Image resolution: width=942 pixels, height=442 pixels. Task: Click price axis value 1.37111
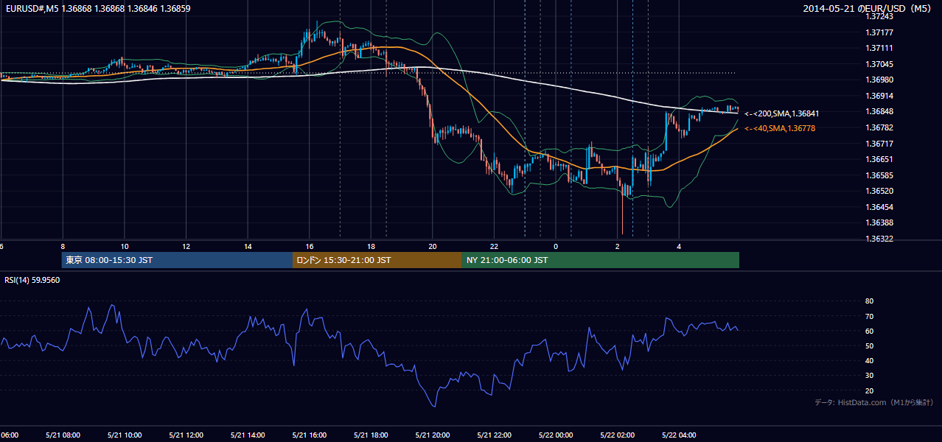coord(879,48)
